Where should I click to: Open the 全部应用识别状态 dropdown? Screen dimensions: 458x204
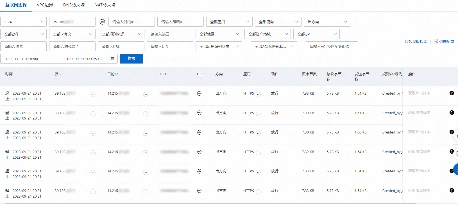pyautogui.click(x=219, y=46)
